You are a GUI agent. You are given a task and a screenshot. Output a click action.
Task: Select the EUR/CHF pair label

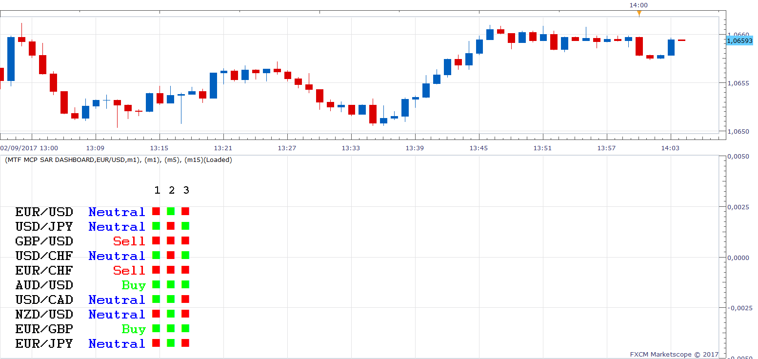[44, 271]
